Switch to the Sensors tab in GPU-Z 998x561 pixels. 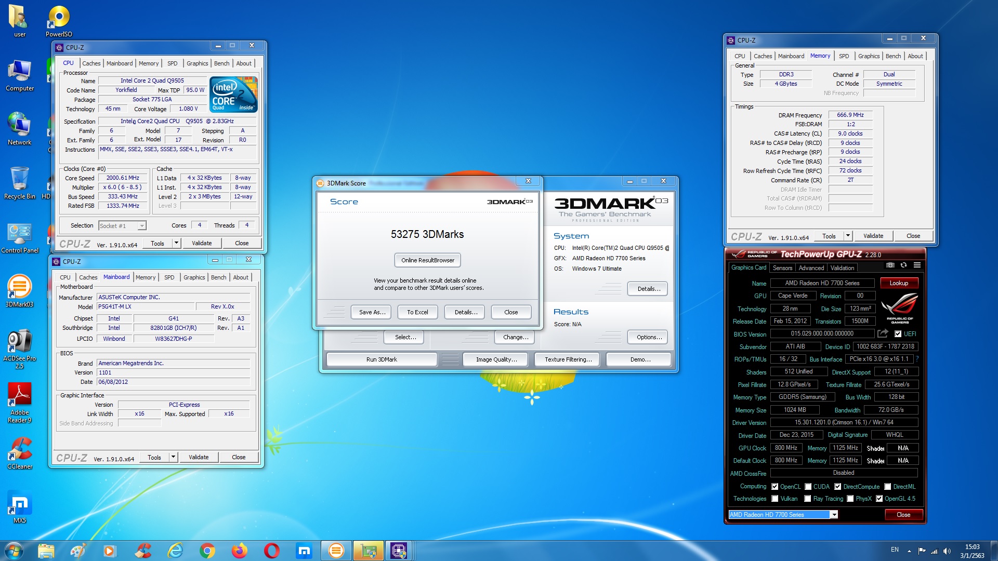tap(782, 268)
